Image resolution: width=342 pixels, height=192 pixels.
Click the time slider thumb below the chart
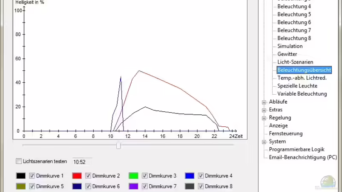(118, 146)
